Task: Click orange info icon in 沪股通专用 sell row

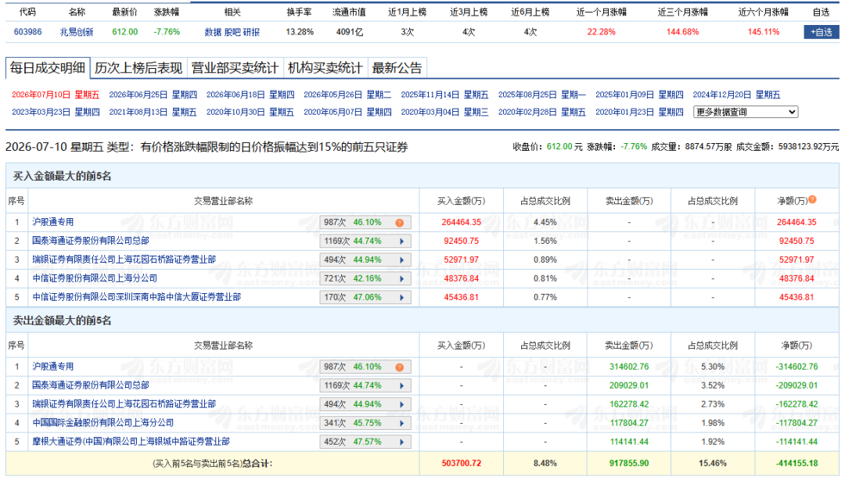Action: pos(399,367)
